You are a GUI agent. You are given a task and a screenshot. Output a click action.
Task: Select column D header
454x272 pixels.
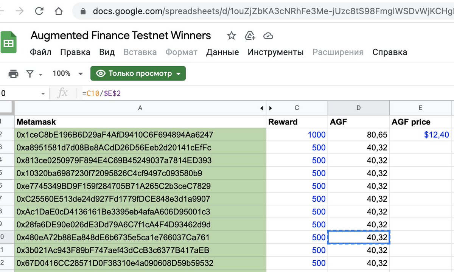pyautogui.click(x=359, y=108)
